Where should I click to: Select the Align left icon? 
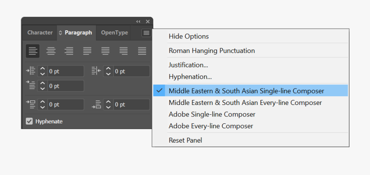click(33, 51)
